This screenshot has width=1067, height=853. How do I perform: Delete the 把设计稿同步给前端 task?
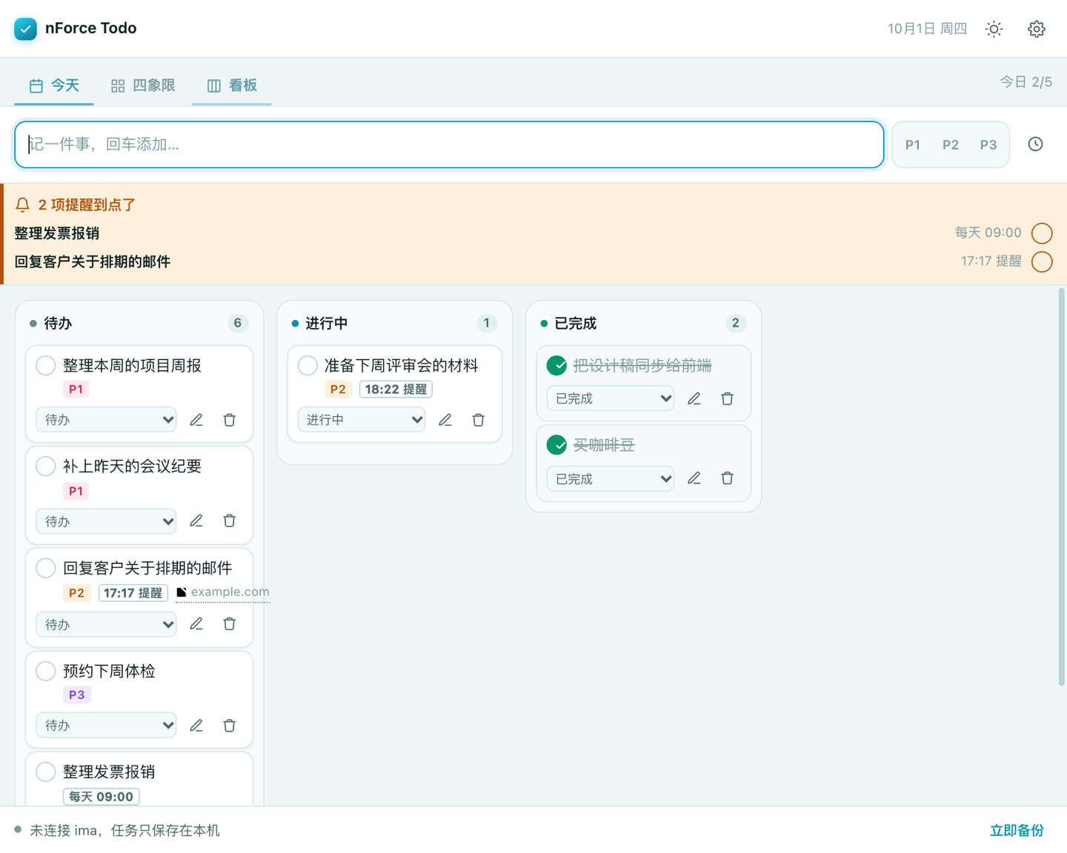click(x=728, y=398)
